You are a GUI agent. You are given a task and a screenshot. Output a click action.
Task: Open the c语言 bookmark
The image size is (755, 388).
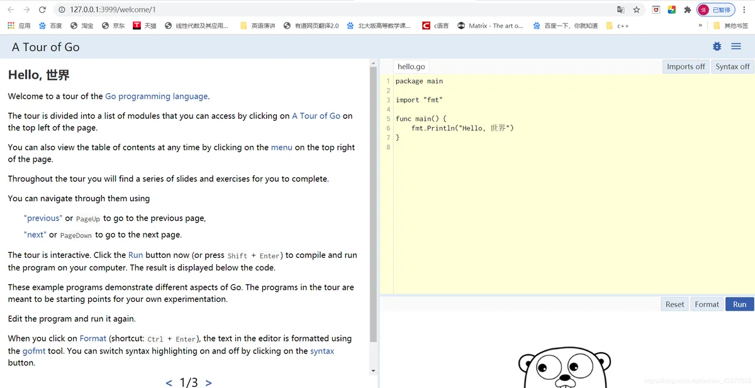point(435,26)
